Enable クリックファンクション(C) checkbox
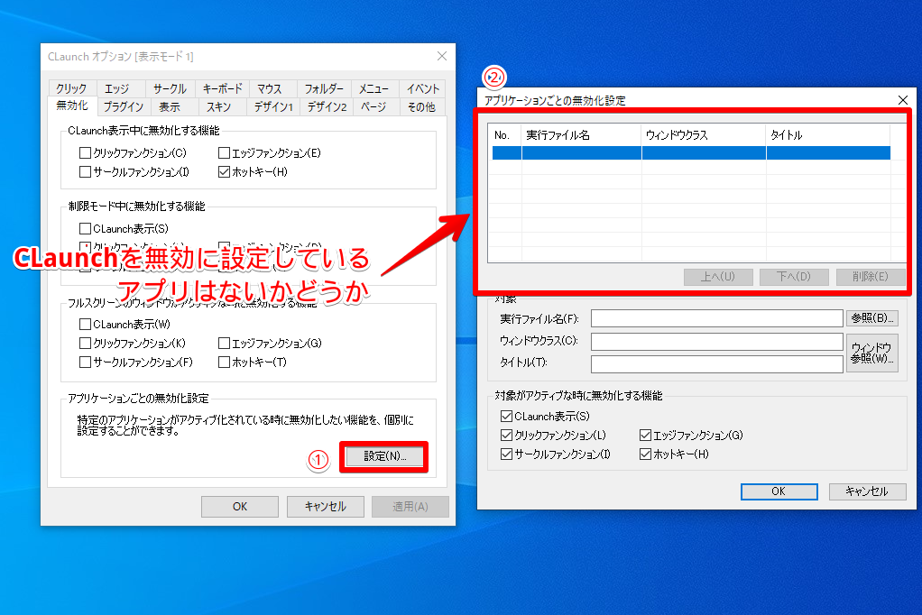The image size is (922, 615). point(86,153)
